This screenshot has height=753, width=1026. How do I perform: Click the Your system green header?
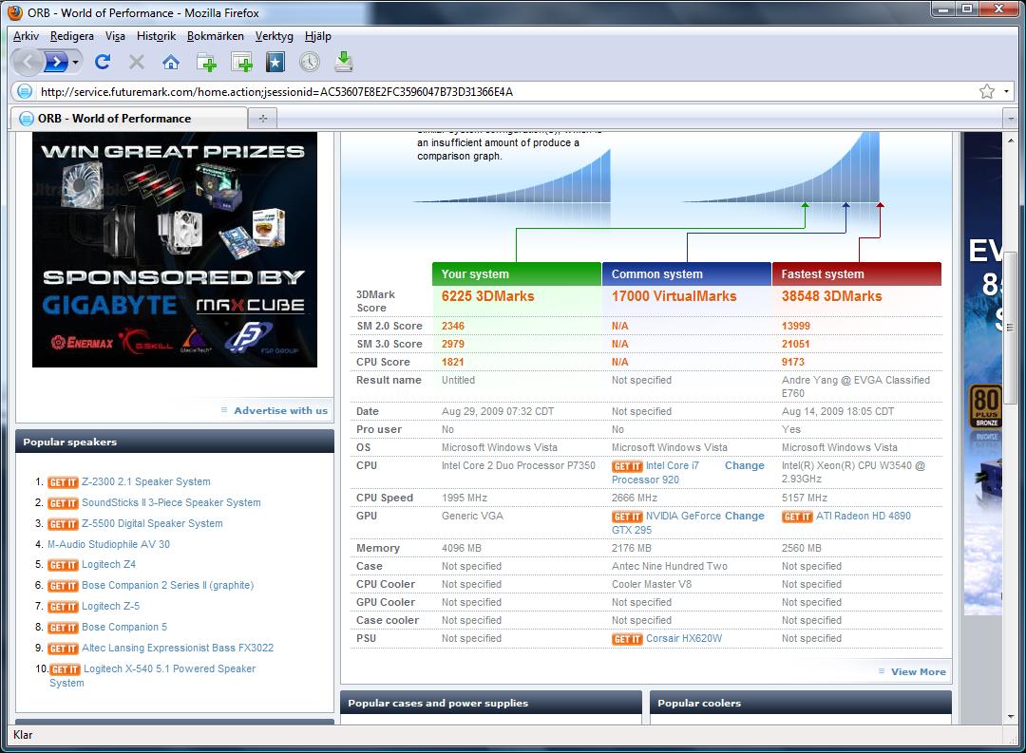517,274
